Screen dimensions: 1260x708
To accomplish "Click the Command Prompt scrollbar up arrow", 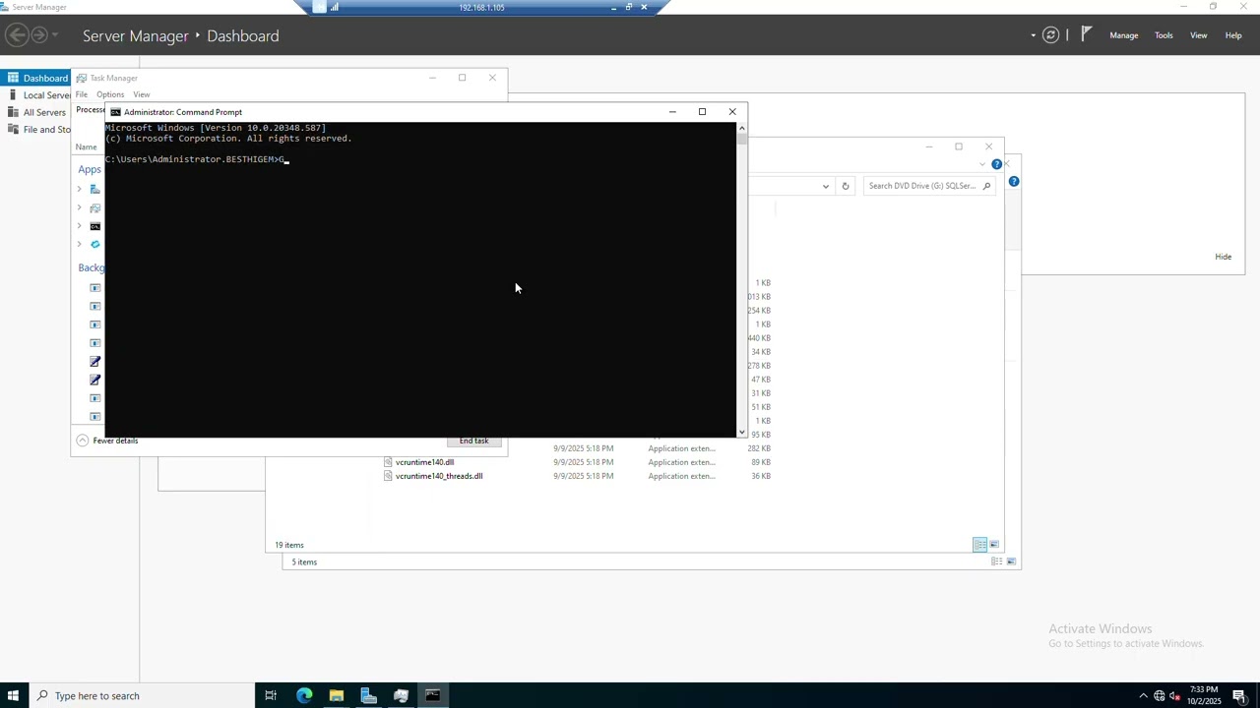I will tap(741, 127).
